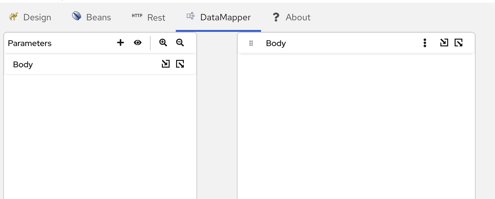The width and height of the screenshot is (495, 199).
Task: Zoom in using the magnifier plus icon
Action: coord(163,43)
